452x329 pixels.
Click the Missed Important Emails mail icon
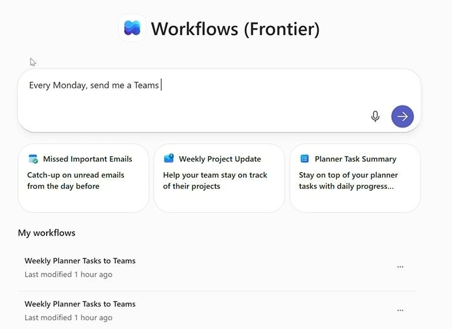pyautogui.click(x=33, y=159)
